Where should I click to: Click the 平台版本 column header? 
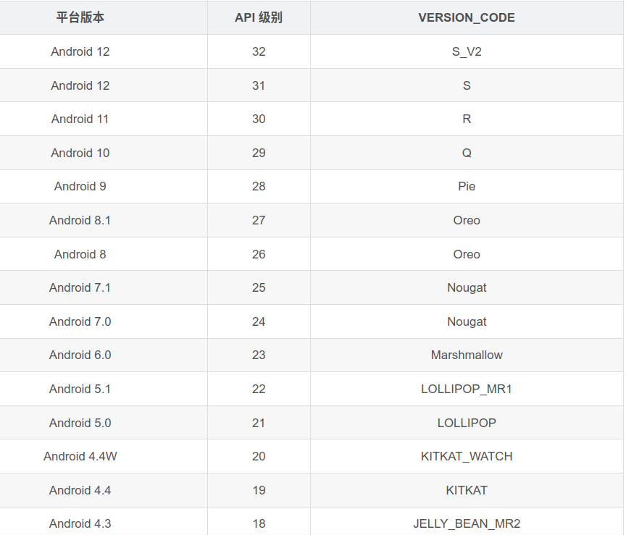80,17
